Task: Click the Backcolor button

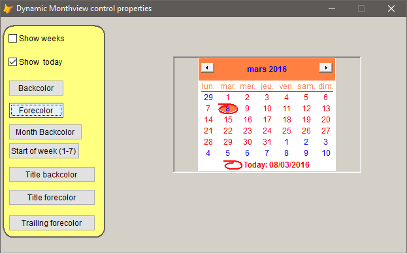Action: coord(36,88)
